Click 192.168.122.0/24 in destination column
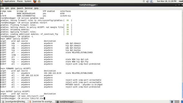 point(52,73)
